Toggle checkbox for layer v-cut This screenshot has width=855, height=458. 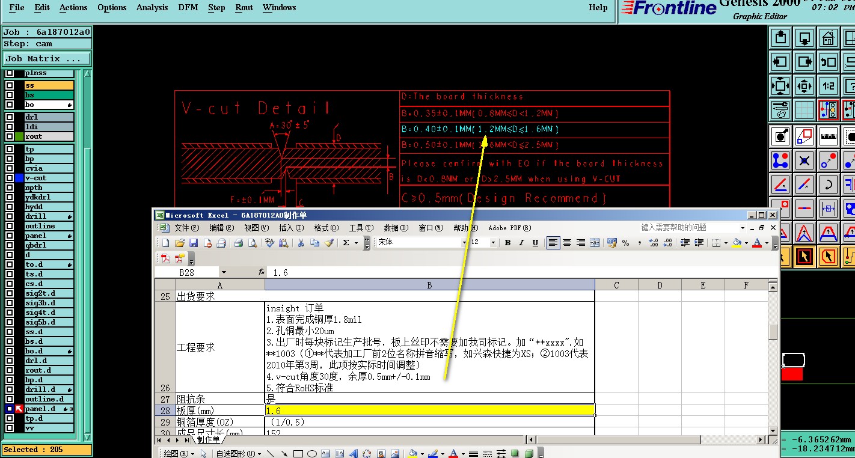point(10,178)
